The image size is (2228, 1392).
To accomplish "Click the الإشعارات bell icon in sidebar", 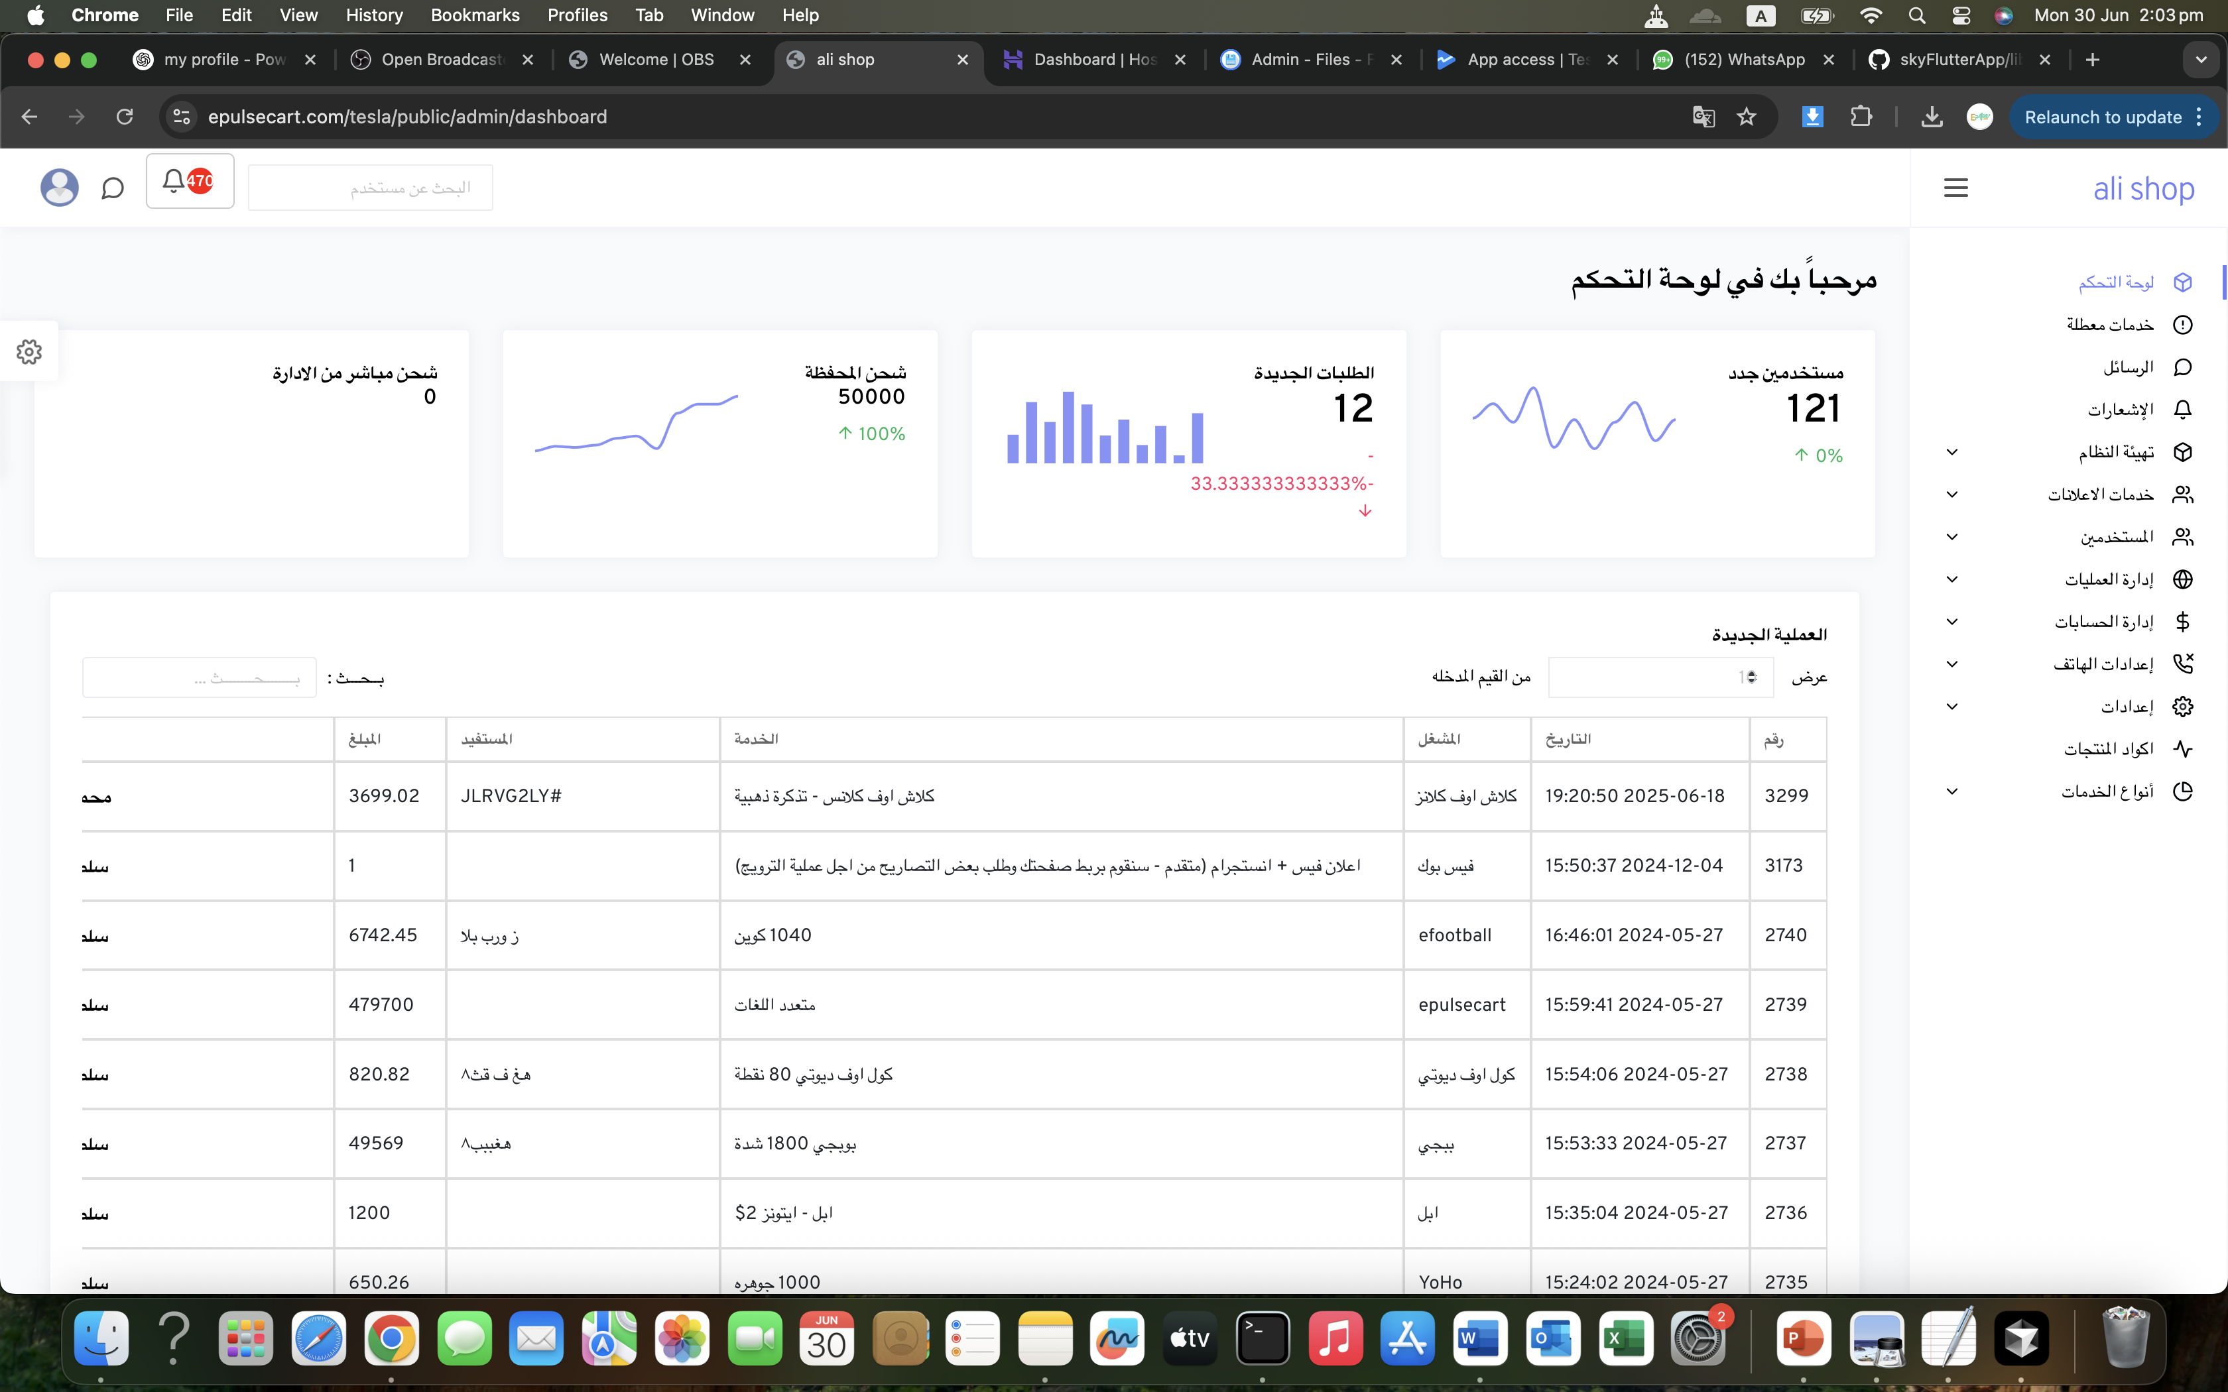I will pos(2184,409).
